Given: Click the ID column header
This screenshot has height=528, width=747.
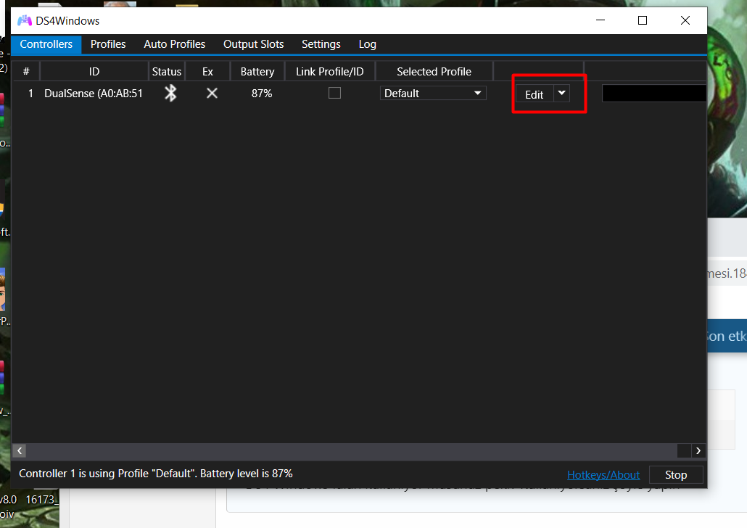Looking at the screenshot, I should 94,72.
